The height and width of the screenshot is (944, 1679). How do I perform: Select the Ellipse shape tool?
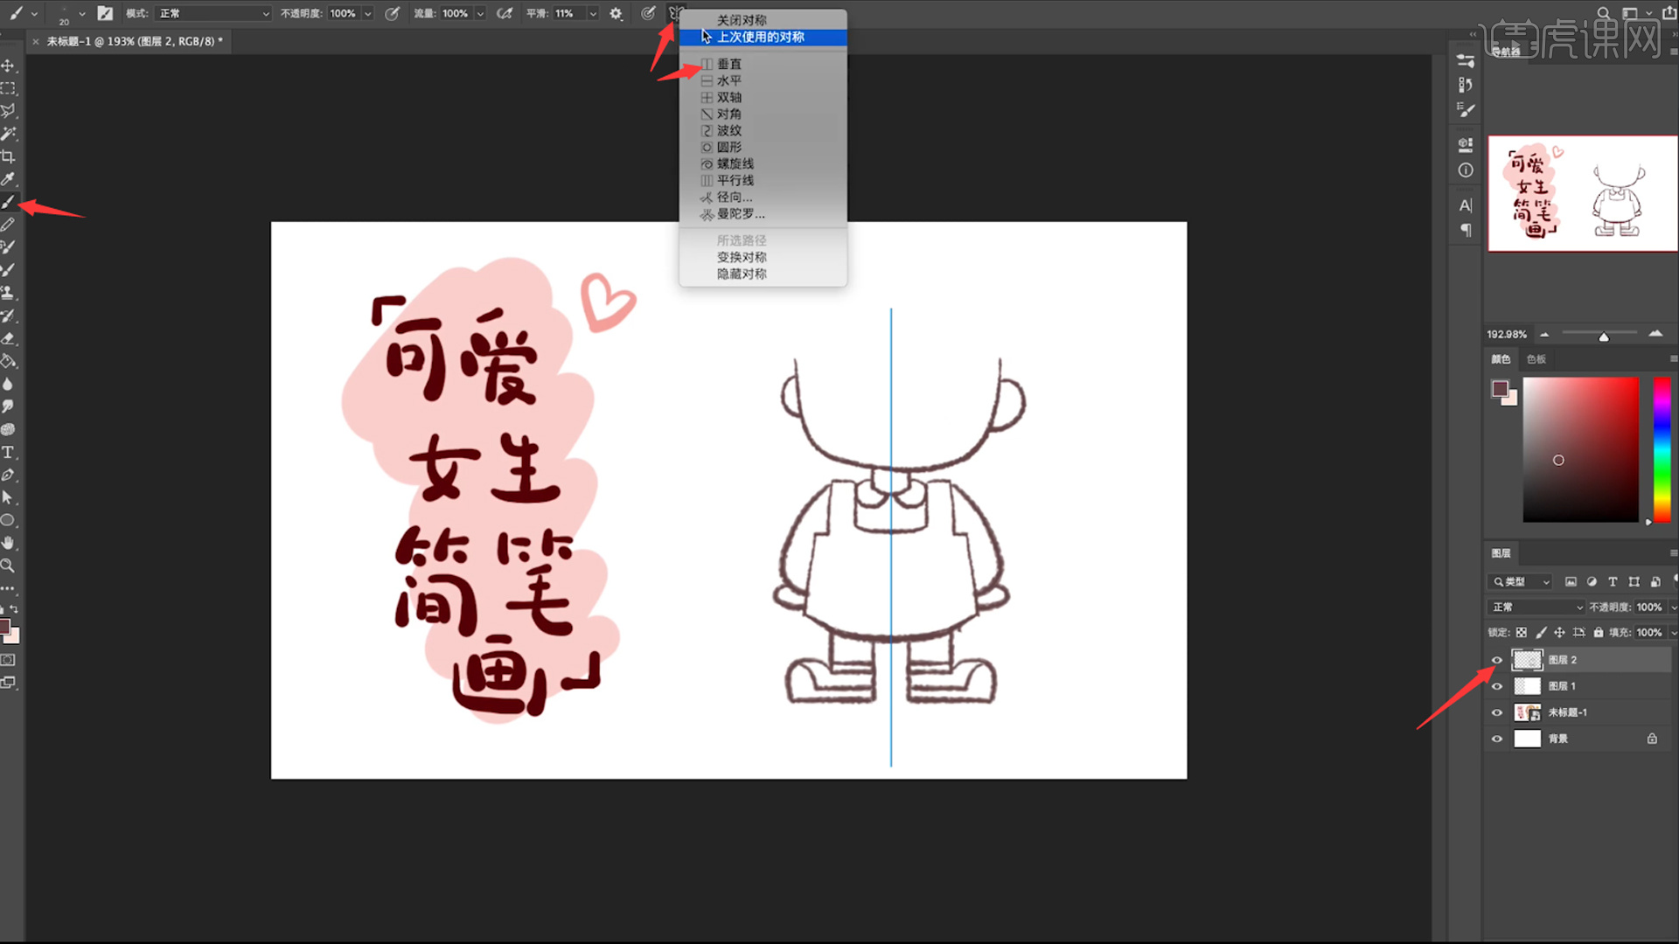tap(8, 520)
